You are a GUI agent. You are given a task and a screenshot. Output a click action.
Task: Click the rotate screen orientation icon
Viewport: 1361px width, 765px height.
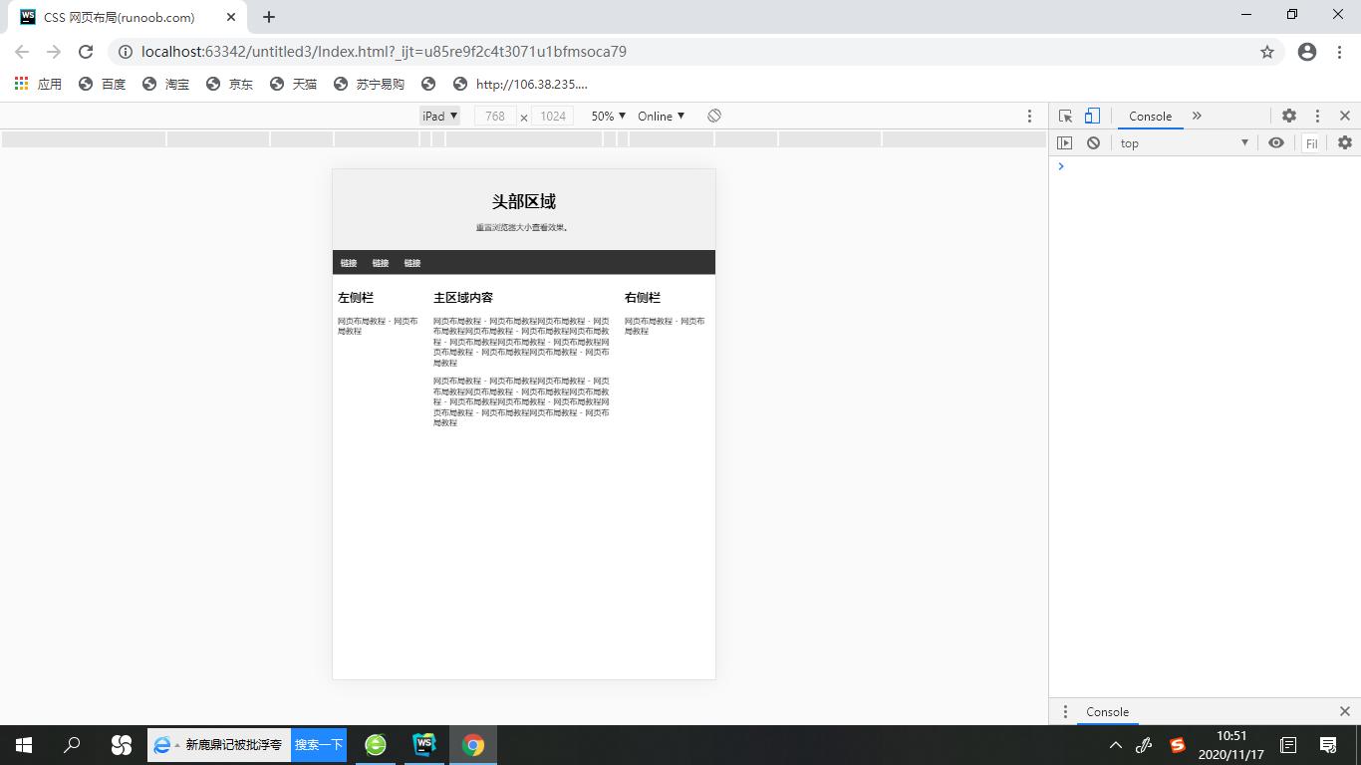click(x=713, y=116)
